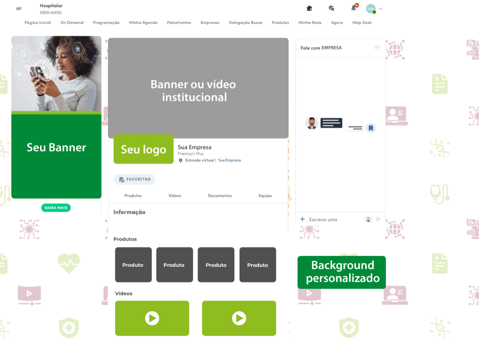This screenshot has height=340, width=479.
Task: Click the Premium Plus text
Action: tap(190, 154)
